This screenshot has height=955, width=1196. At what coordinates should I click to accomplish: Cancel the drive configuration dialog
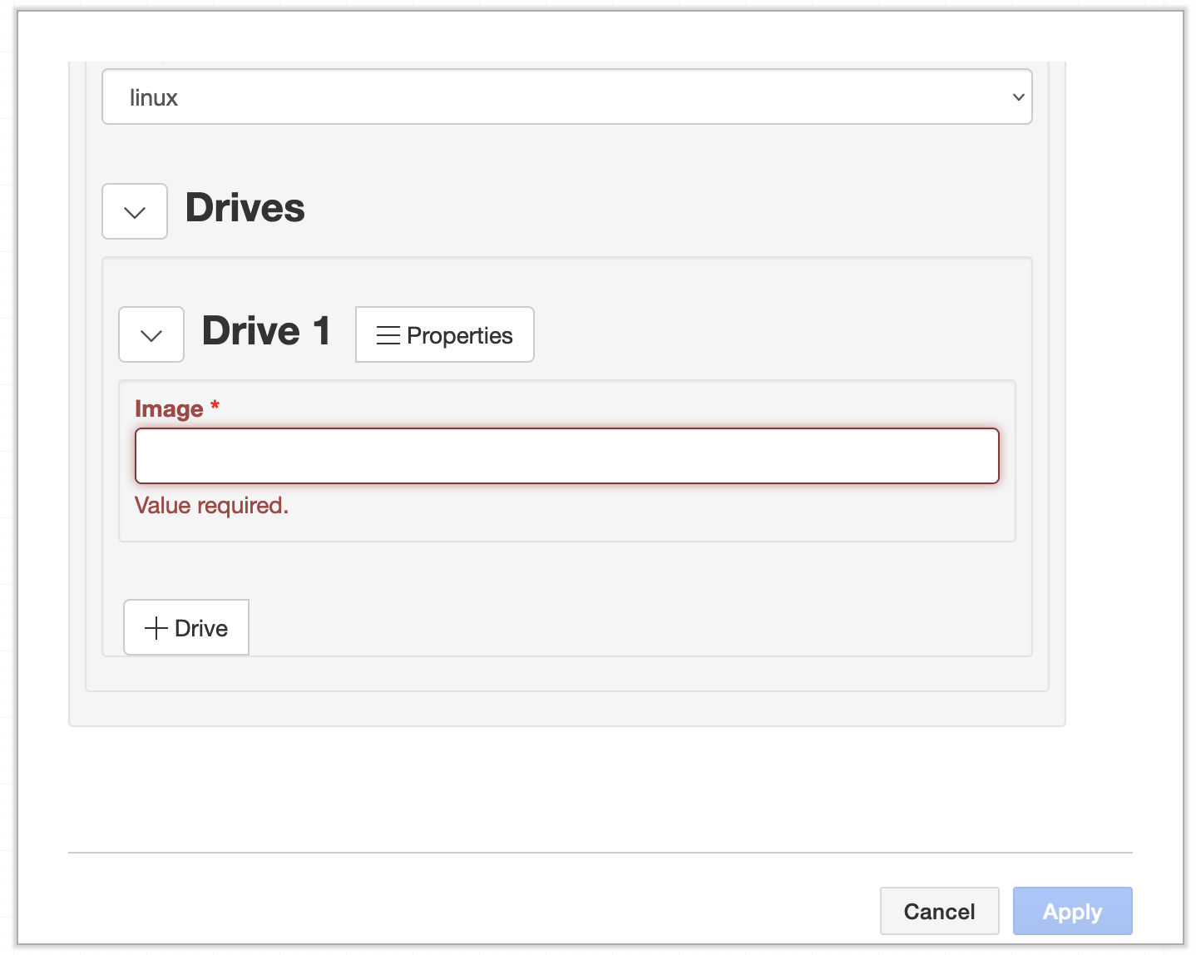pos(939,911)
